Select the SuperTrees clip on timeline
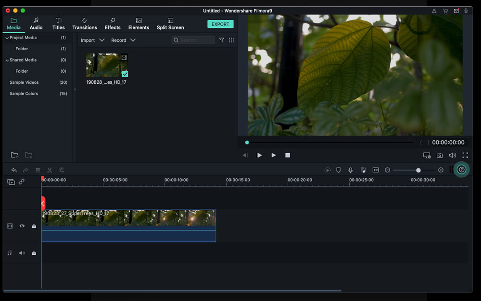The width and height of the screenshot is (481, 301). 129,226
